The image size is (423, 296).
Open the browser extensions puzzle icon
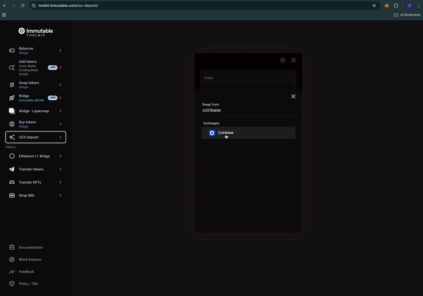click(x=396, y=6)
